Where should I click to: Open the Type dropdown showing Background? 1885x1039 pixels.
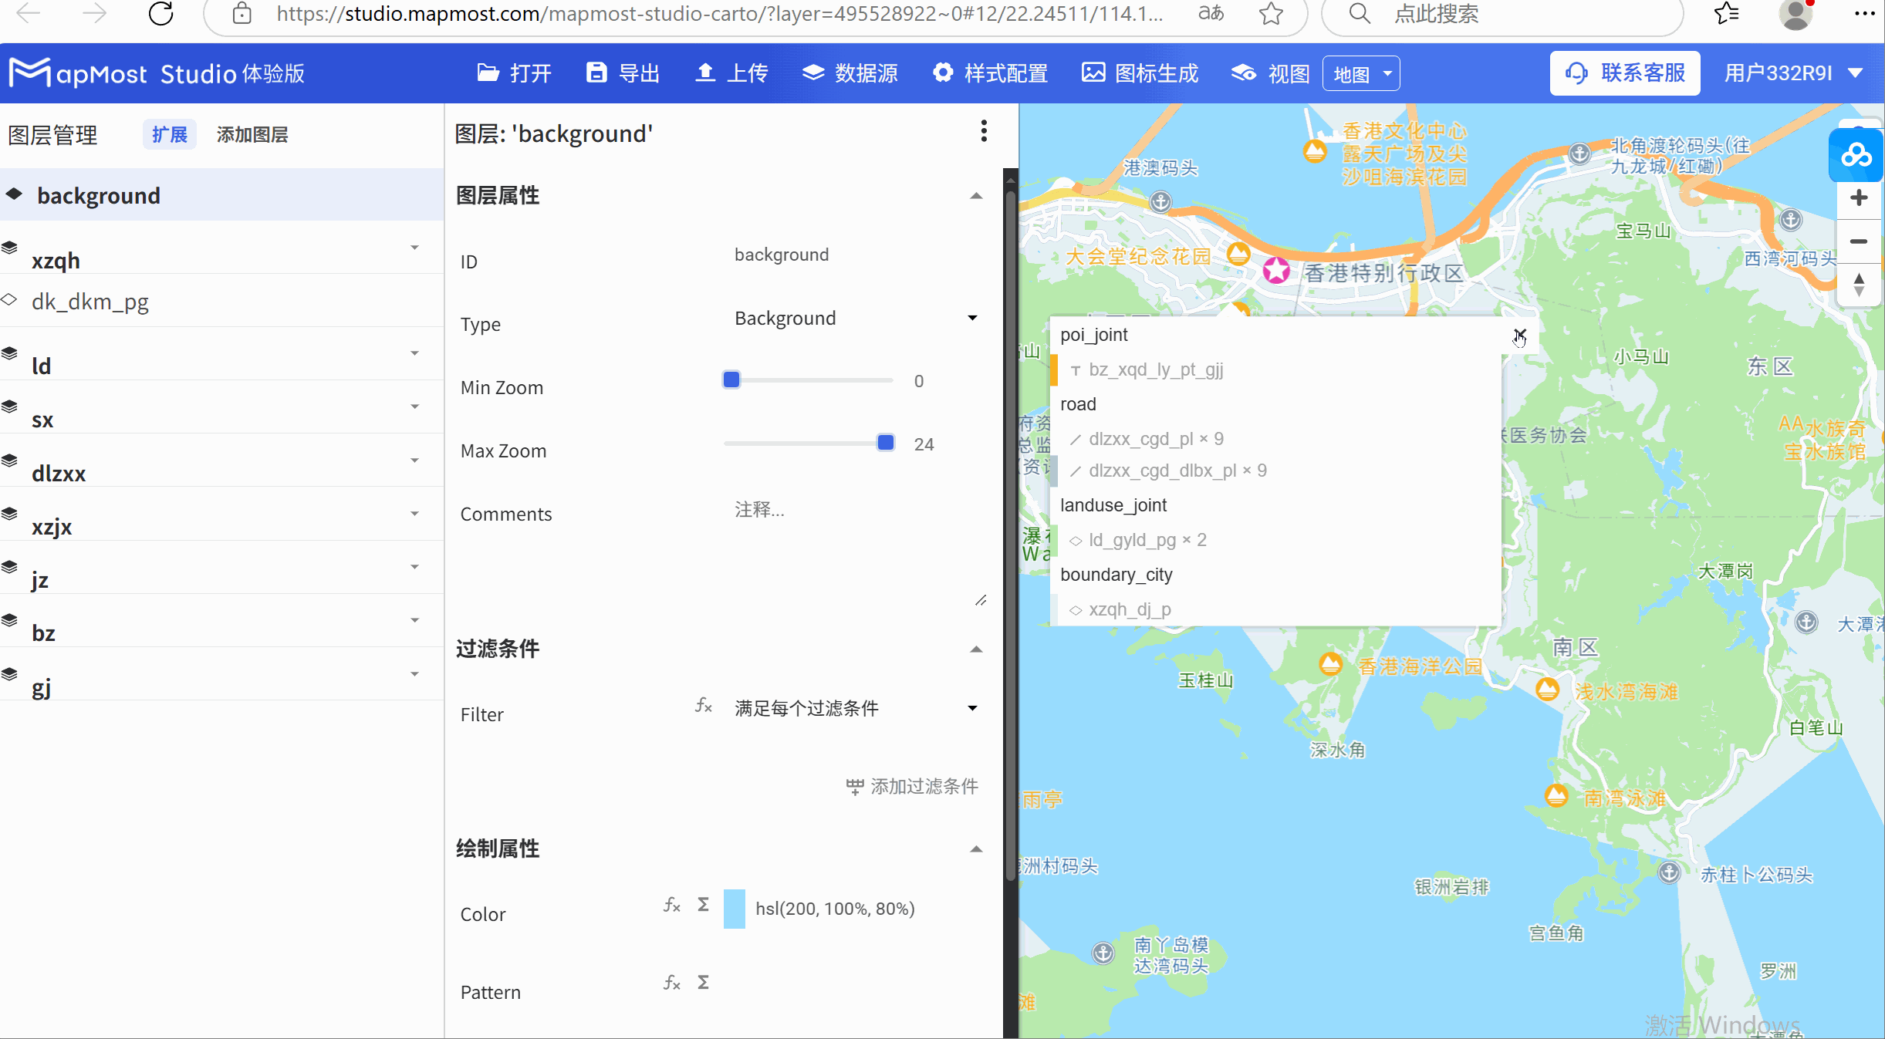click(971, 317)
